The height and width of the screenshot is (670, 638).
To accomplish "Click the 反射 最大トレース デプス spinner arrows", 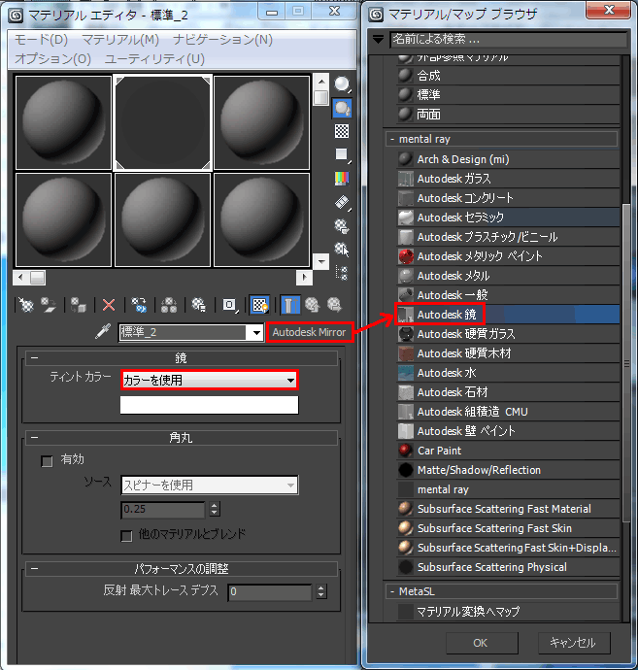I will point(321,591).
